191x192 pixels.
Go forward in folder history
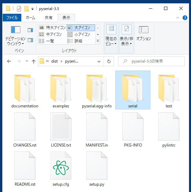pyautogui.click(x=19, y=61)
